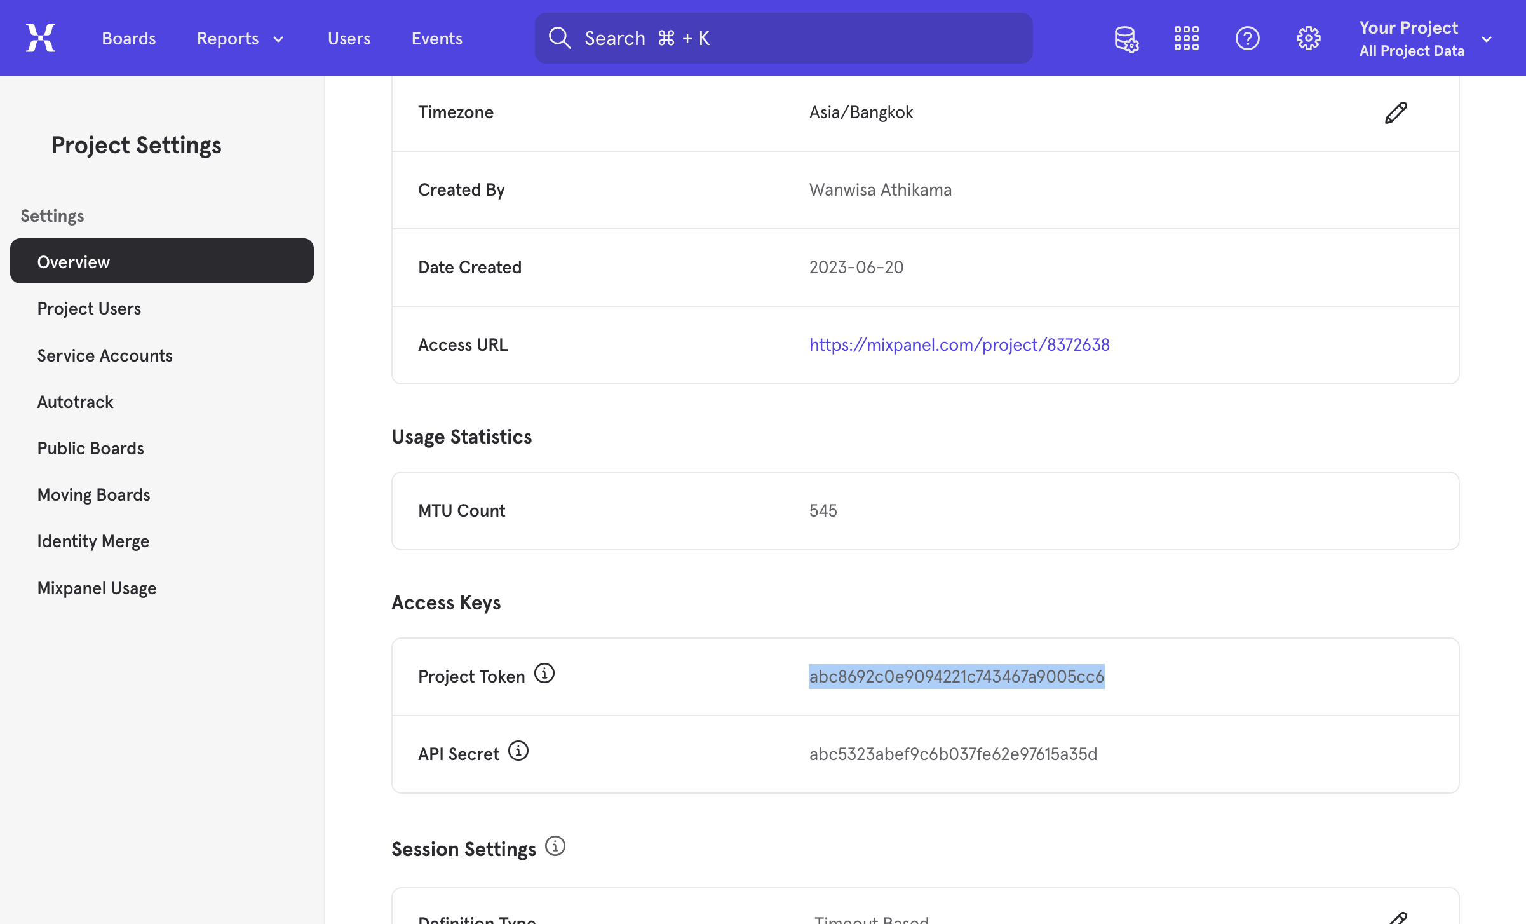Select the Overview settings section

click(73, 261)
